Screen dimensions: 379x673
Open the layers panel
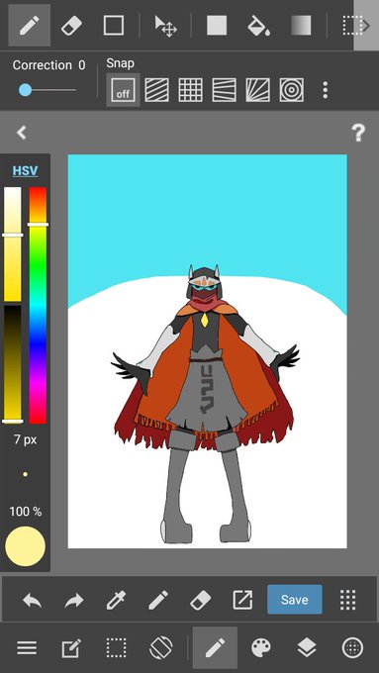[x=307, y=647]
